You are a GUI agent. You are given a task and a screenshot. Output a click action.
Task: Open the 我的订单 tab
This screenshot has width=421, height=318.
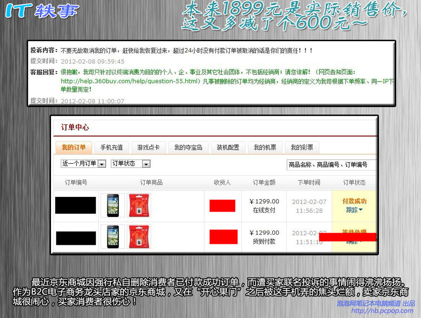(74, 147)
